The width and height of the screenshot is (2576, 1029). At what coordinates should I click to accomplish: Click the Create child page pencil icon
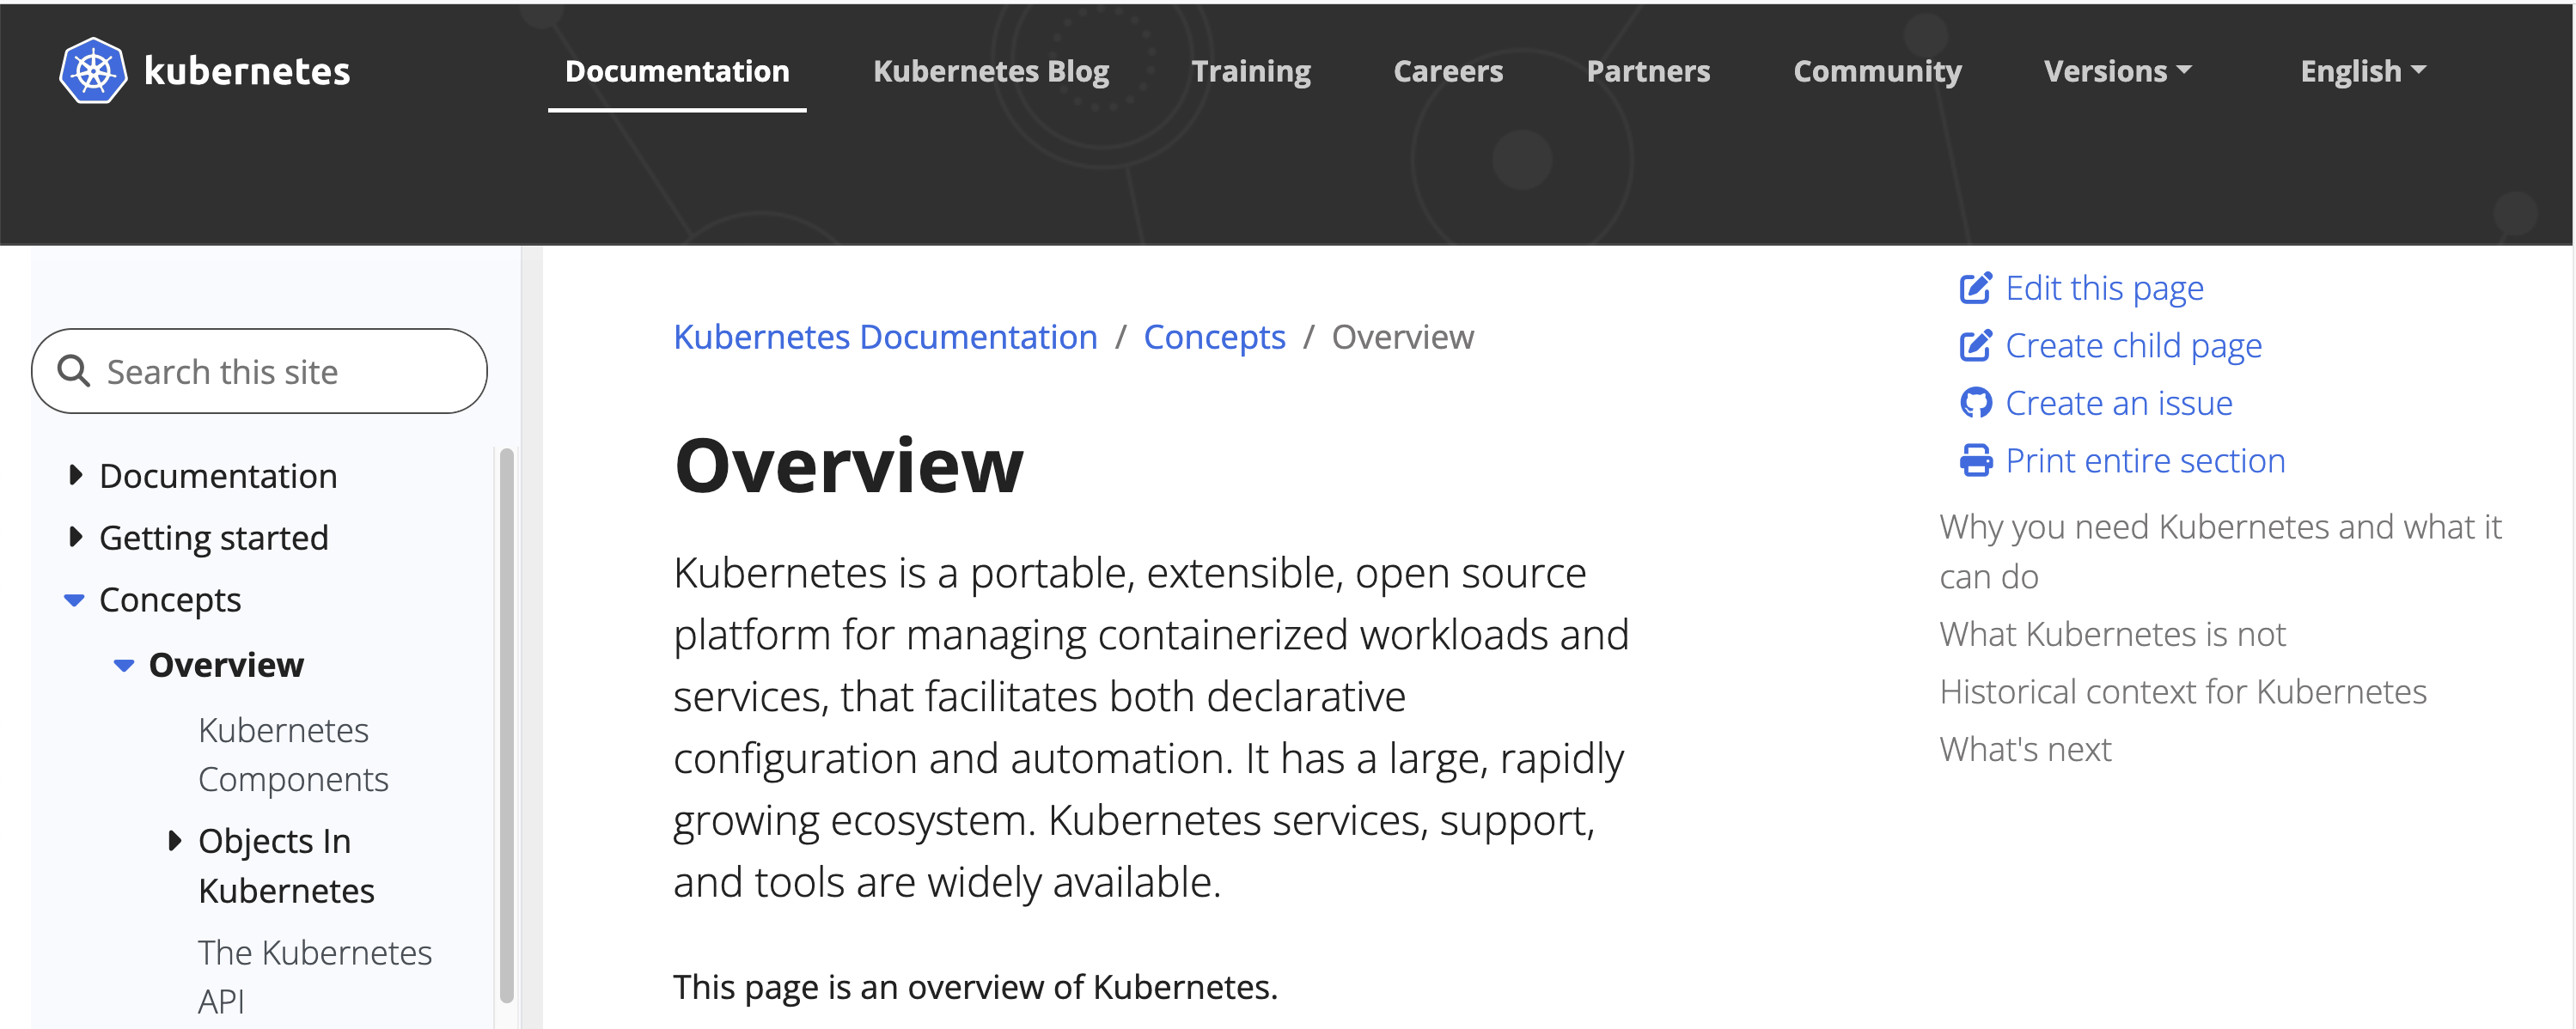pyautogui.click(x=1975, y=346)
